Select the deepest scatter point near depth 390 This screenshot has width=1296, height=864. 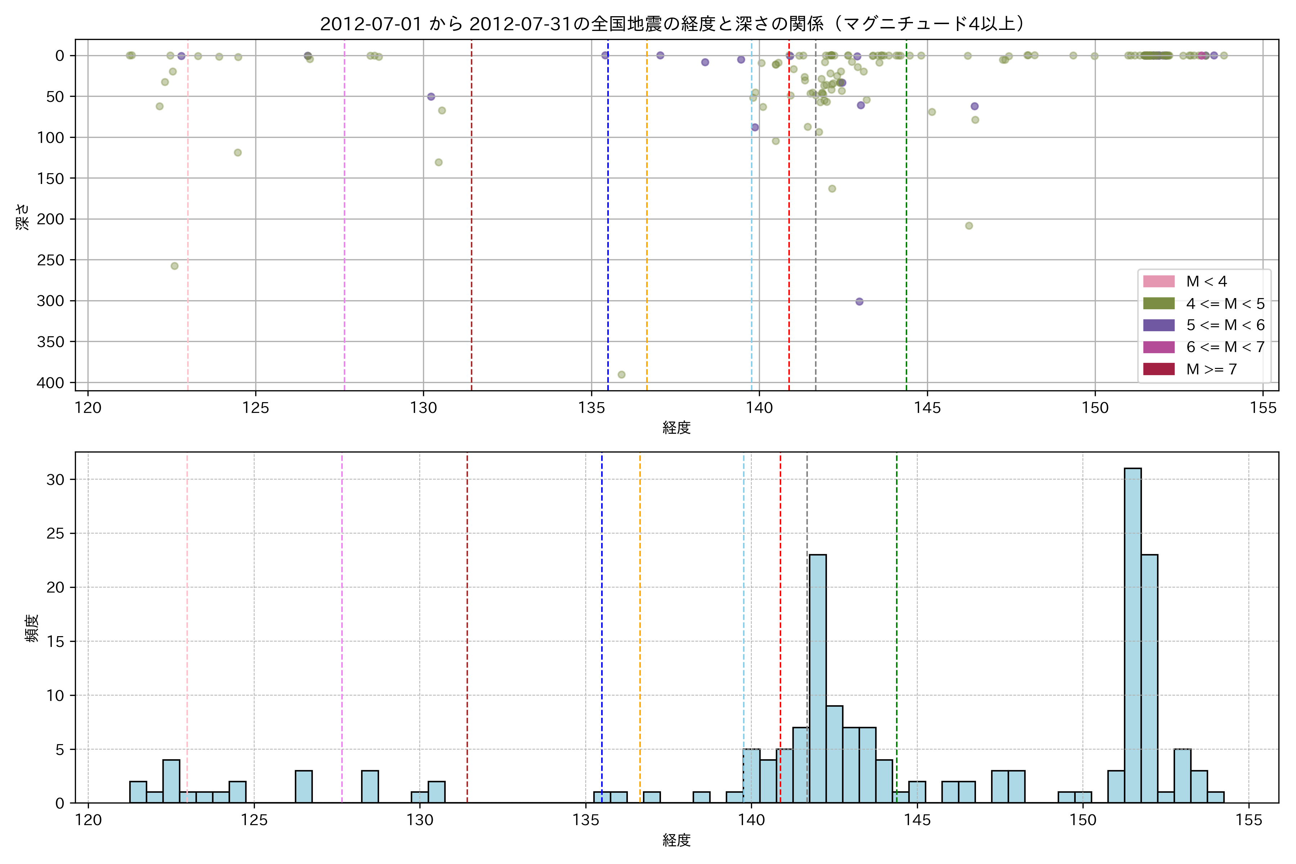pyautogui.click(x=622, y=375)
